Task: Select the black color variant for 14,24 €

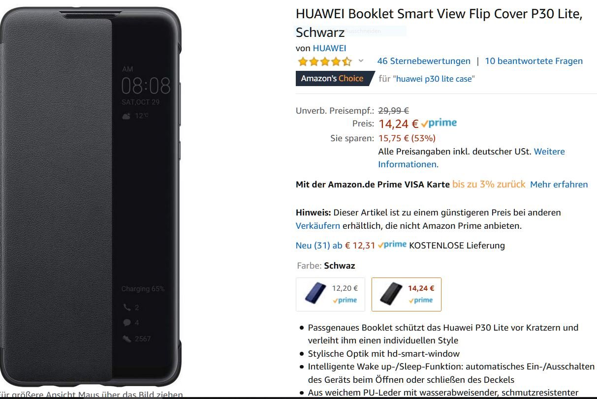Action: (x=406, y=295)
